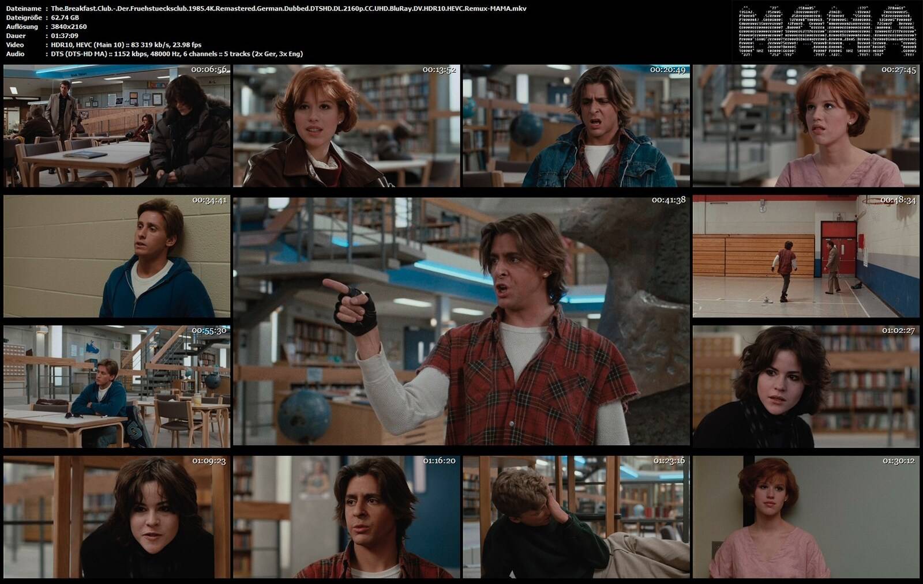Click the thumbnail stamped 01:02:27
This screenshot has height=584, width=923.
(x=806, y=387)
